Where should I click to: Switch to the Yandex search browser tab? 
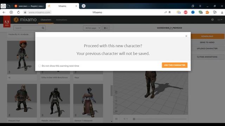[x=29, y=6]
